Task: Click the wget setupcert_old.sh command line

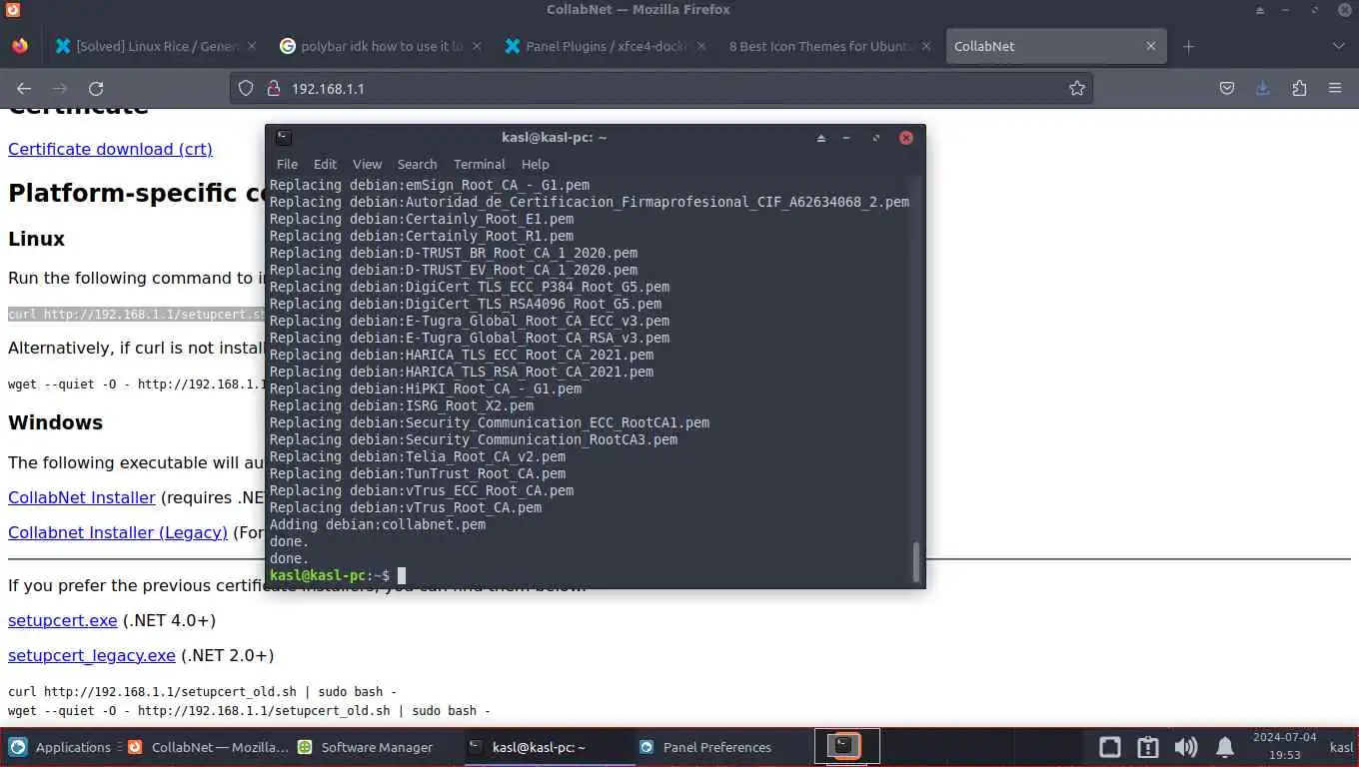Action: click(x=249, y=711)
